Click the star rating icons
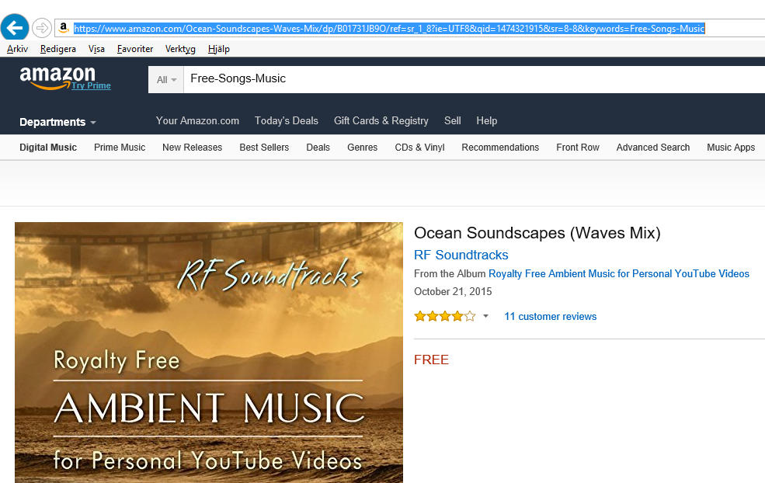This screenshot has height=483, width=765. click(x=444, y=316)
